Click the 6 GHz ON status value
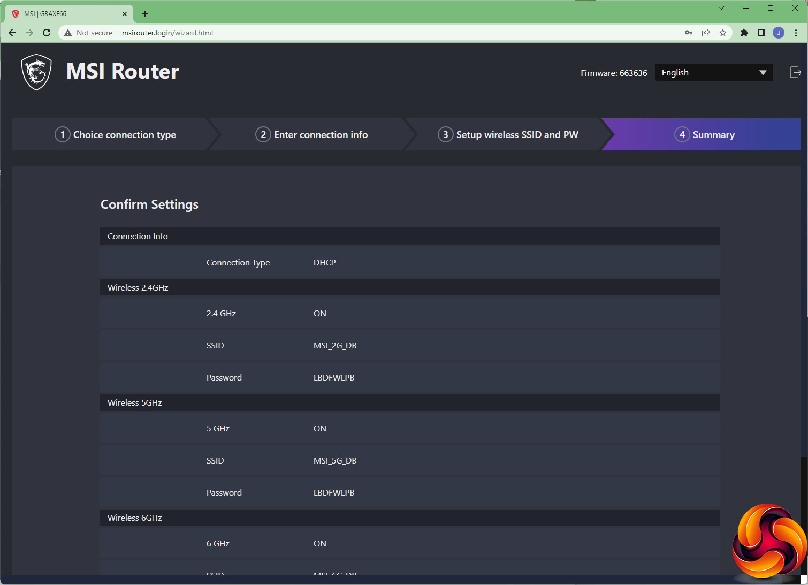 click(320, 543)
